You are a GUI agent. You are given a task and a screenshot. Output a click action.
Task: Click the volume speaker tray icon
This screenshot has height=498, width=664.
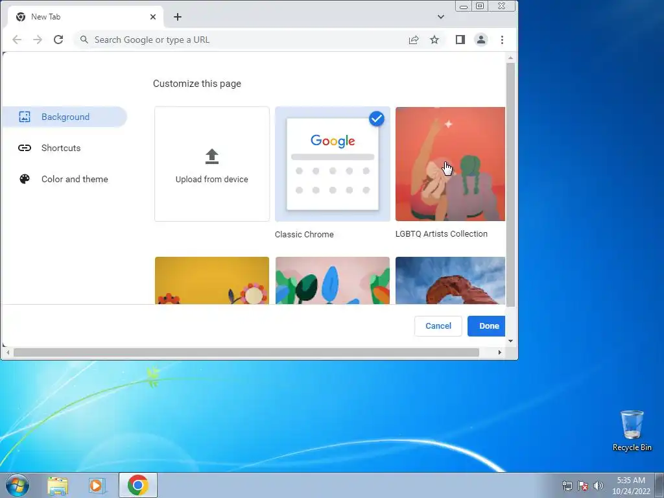599,486
